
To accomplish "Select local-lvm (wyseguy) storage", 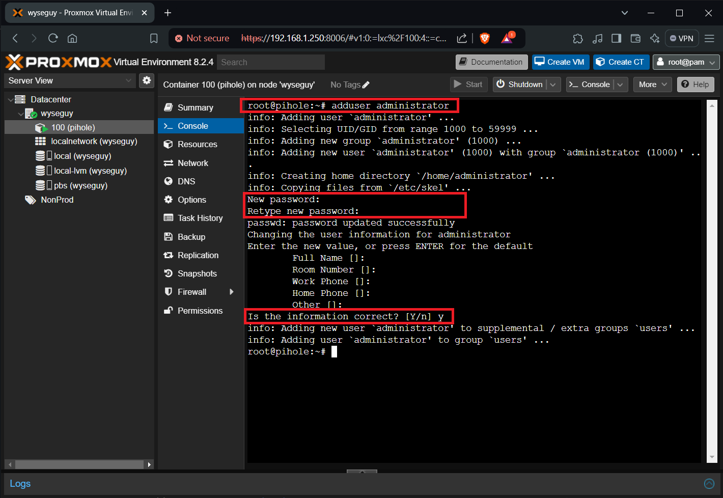I will click(x=90, y=171).
